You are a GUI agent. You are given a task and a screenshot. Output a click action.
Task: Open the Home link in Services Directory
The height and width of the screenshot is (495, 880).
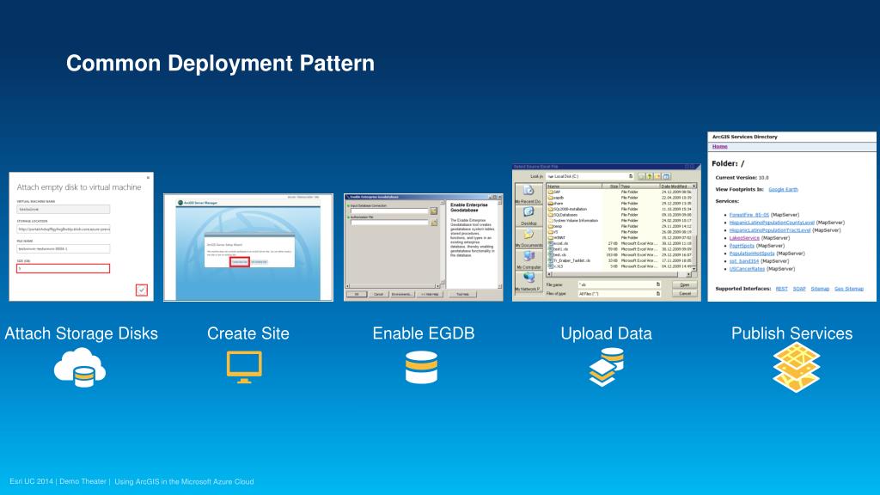[719, 146]
